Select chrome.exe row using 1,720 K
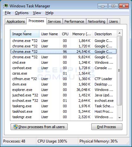132x147 pixels. [63, 46]
